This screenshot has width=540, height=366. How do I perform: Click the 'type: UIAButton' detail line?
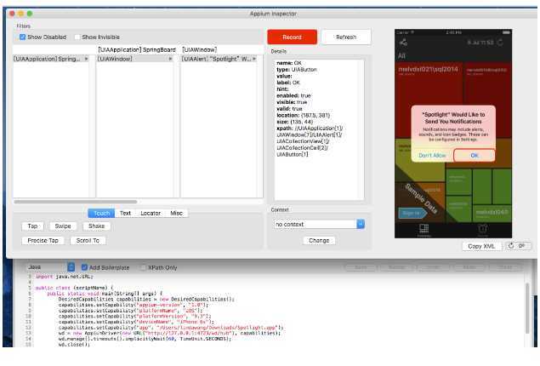(297, 70)
